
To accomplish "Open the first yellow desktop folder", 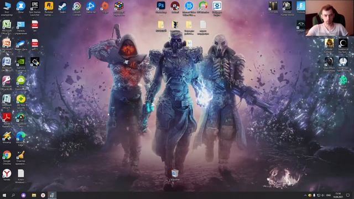I will click(161, 24).
